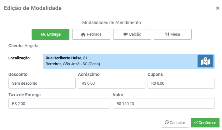Viewport: 222px width, 130px height.
Task: Click the Desconto field showing Sem desconto
Action: click(42, 83)
